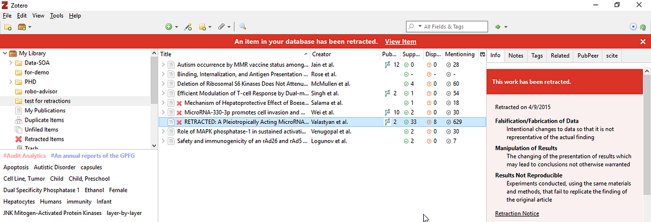Open Duplicate Items in library tree
Viewport: 651px width, 222px height.
44,120
